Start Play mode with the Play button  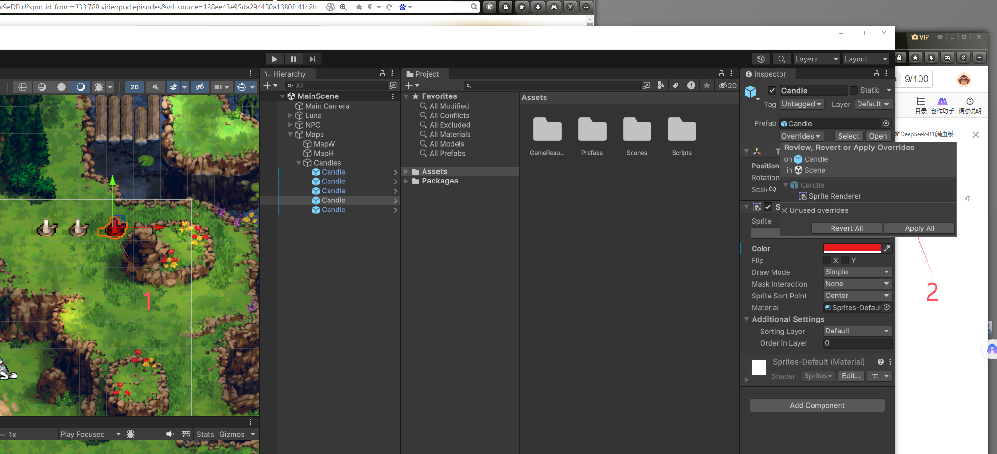(274, 59)
